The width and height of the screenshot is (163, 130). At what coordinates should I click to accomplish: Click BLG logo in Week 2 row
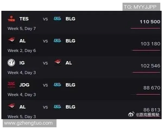pos(58,41)
